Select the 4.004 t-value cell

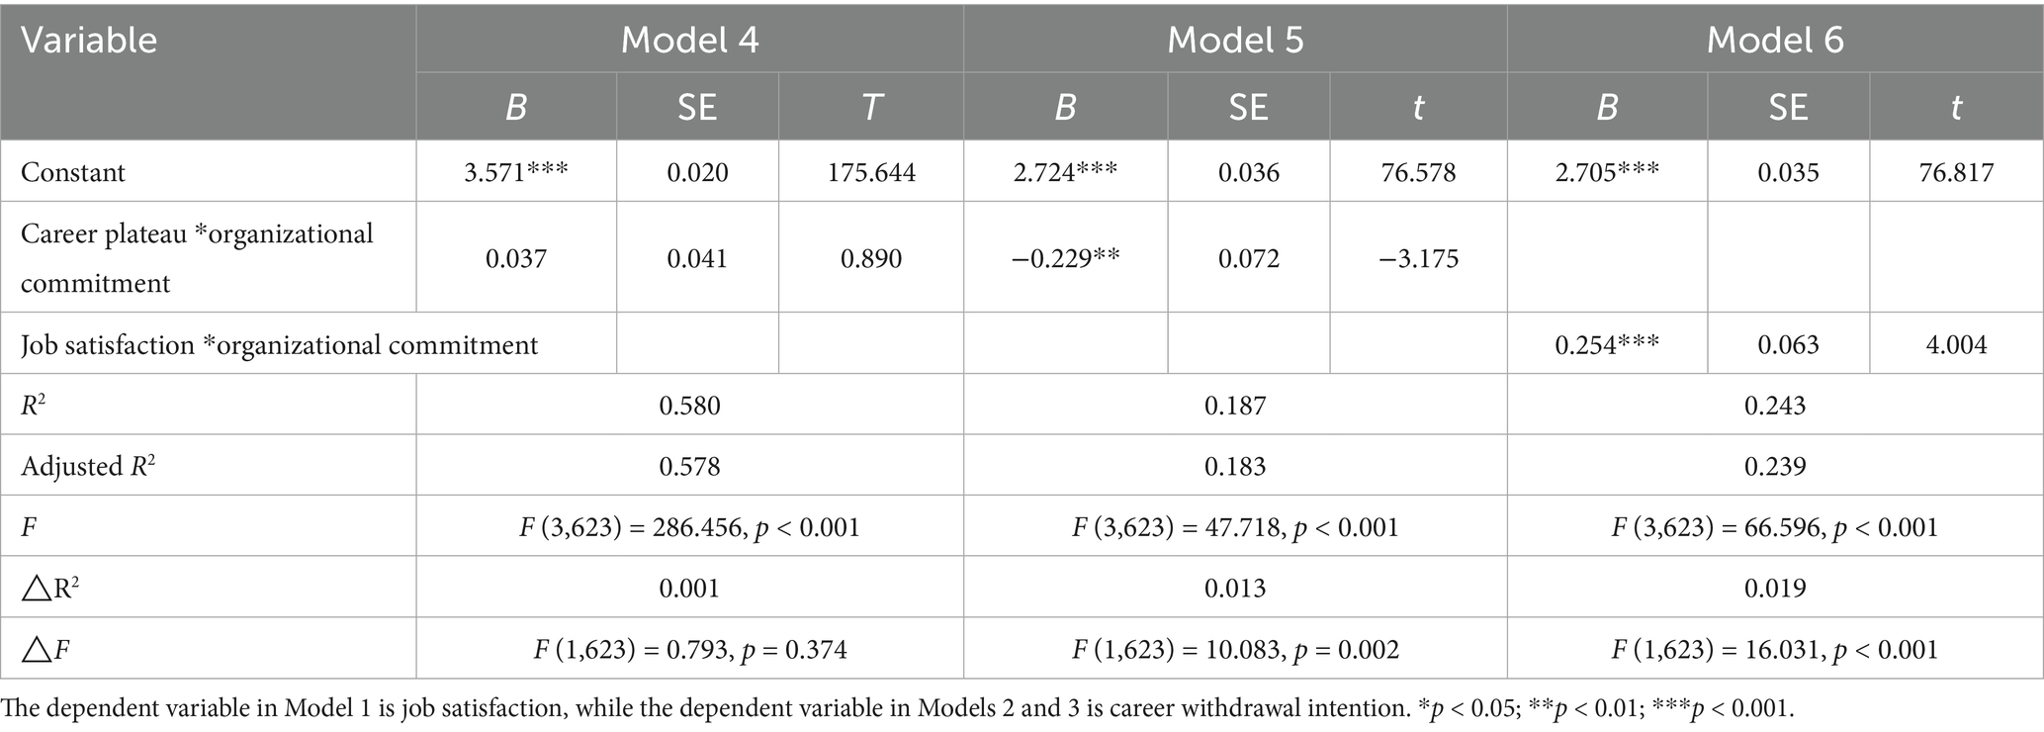1955,345
